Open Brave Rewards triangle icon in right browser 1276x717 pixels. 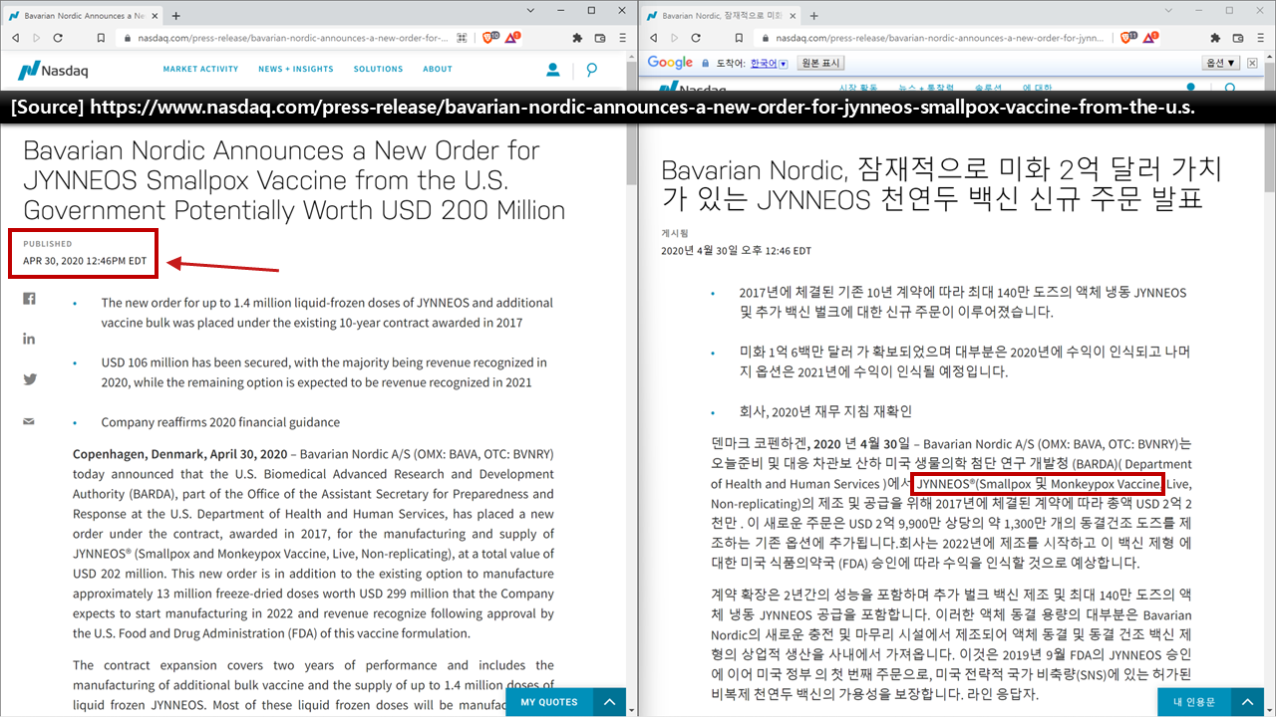pos(1150,38)
